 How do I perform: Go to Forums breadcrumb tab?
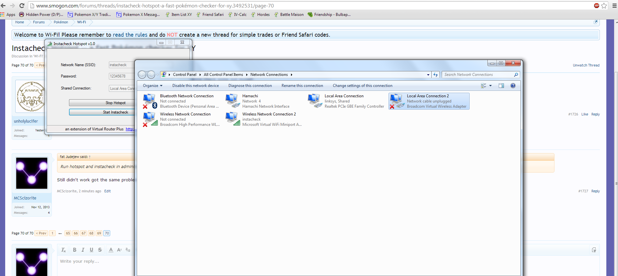pos(39,22)
